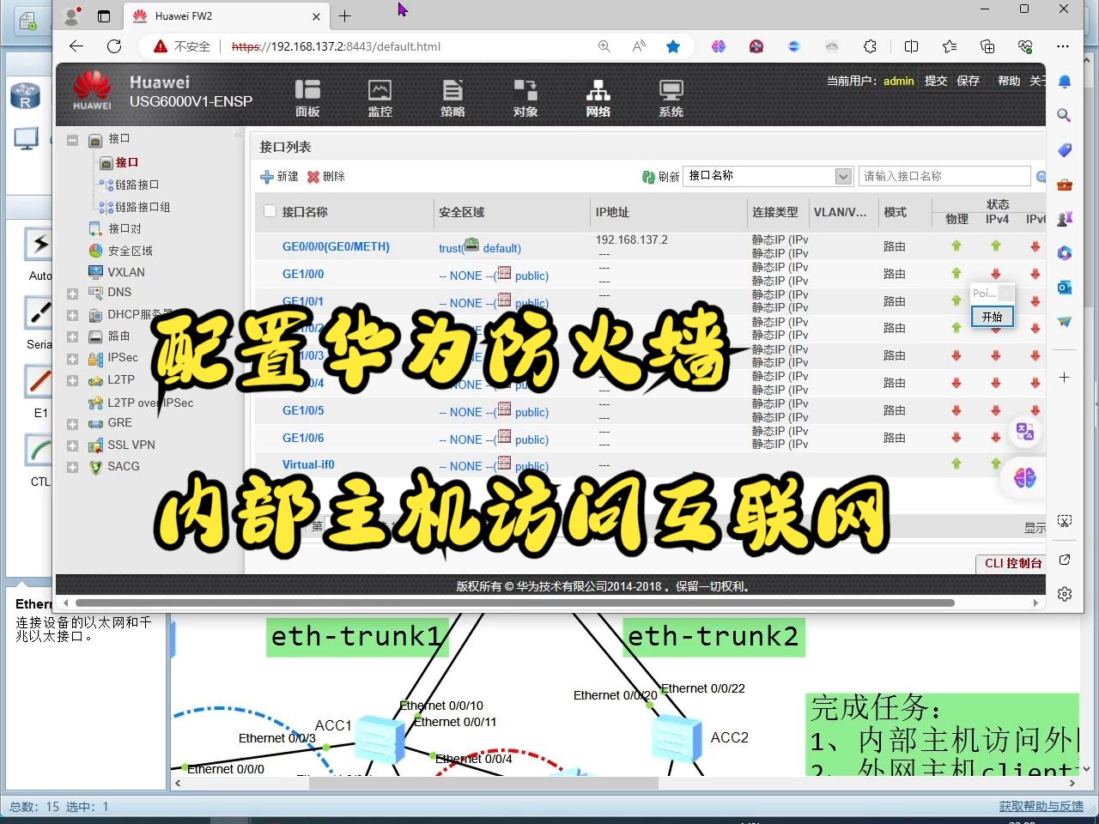
Task: Click the 保存 save link near the admin user
Action: 968,81
